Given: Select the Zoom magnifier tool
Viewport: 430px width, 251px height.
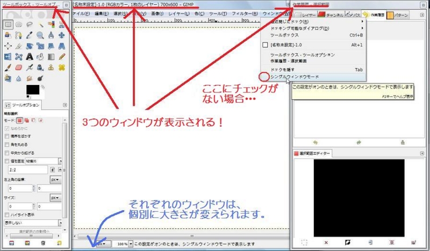Looking at the screenshot, I should (x=40, y=35).
